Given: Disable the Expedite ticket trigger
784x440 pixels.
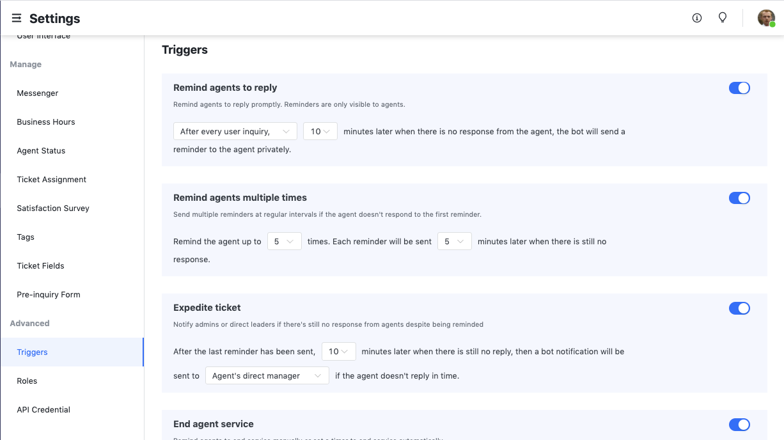Looking at the screenshot, I should 739,308.
